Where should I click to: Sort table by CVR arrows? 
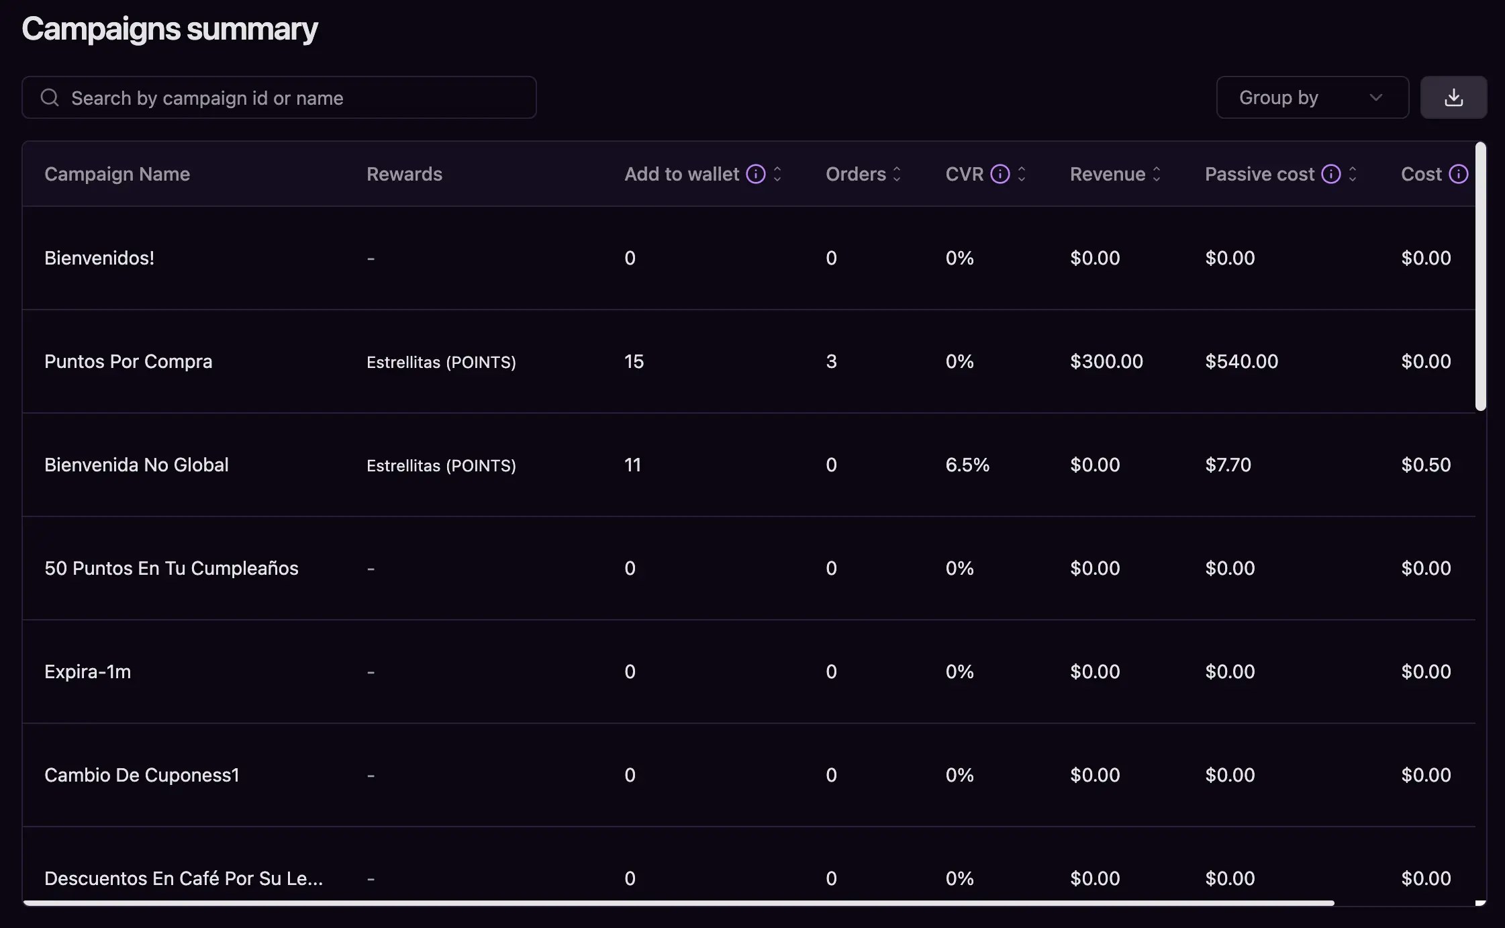click(1022, 174)
